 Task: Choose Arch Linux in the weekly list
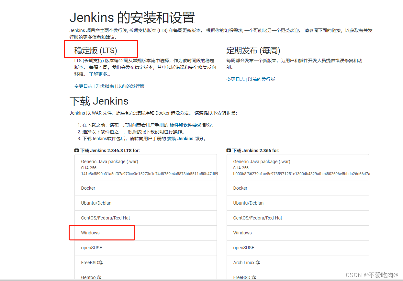[298, 263]
